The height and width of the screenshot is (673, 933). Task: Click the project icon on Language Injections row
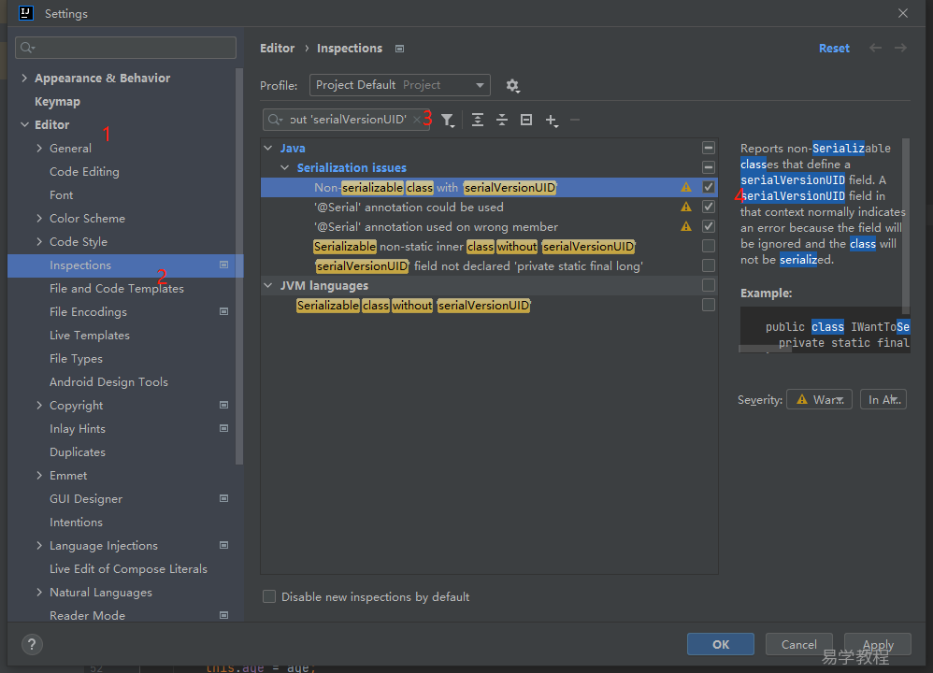[x=223, y=545]
